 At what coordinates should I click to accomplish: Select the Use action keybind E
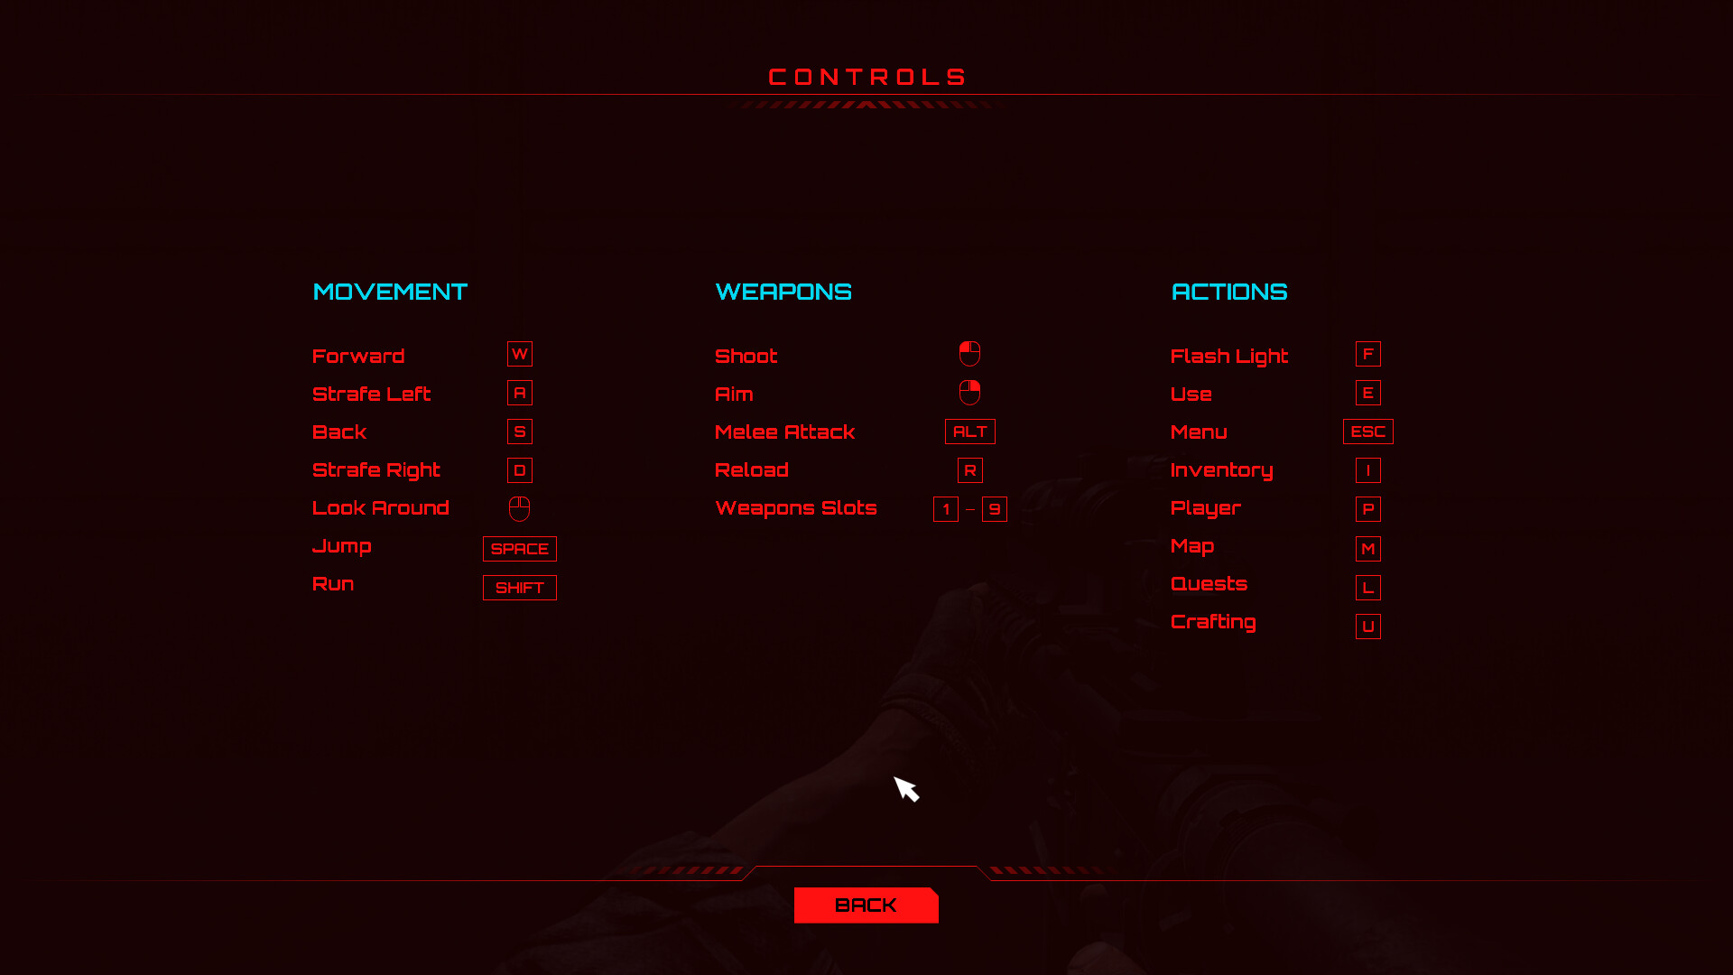pyautogui.click(x=1368, y=392)
